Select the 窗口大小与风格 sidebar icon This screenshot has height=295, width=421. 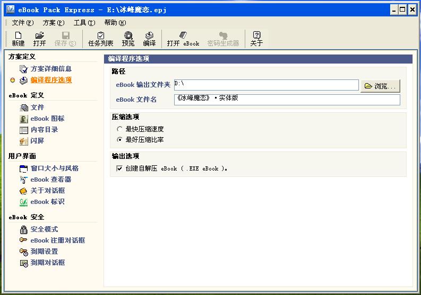pyautogui.click(x=24, y=168)
